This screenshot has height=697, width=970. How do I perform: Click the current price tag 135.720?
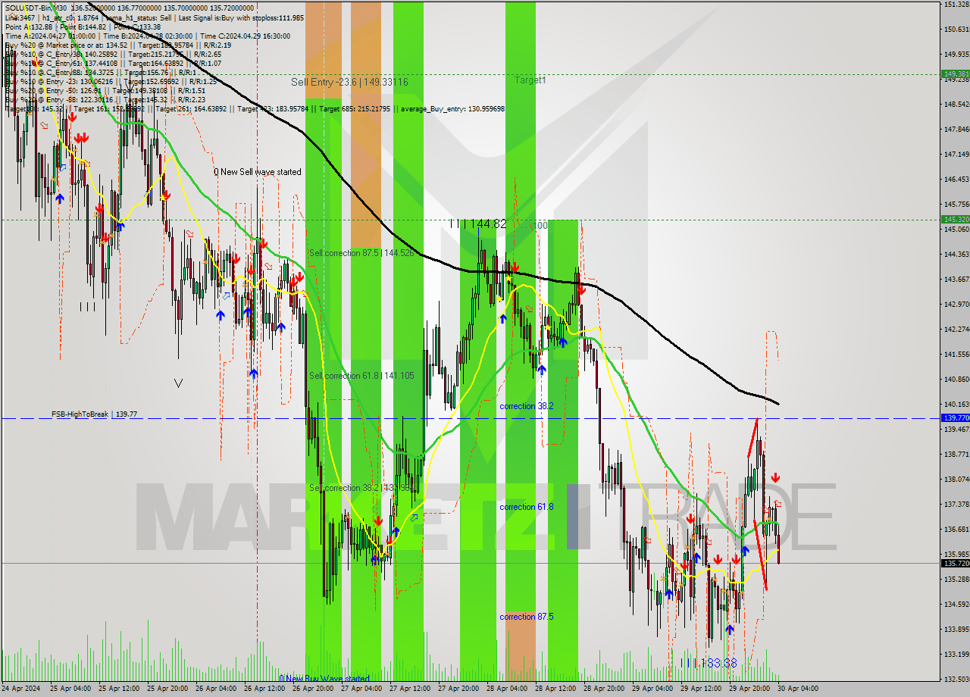(956, 563)
